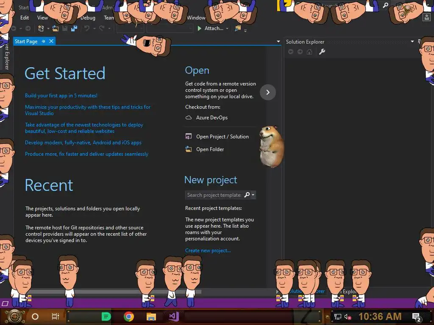Open the Edit menu
Image resolution: width=434 pixels, height=325 pixels.
pyautogui.click(x=24, y=17)
